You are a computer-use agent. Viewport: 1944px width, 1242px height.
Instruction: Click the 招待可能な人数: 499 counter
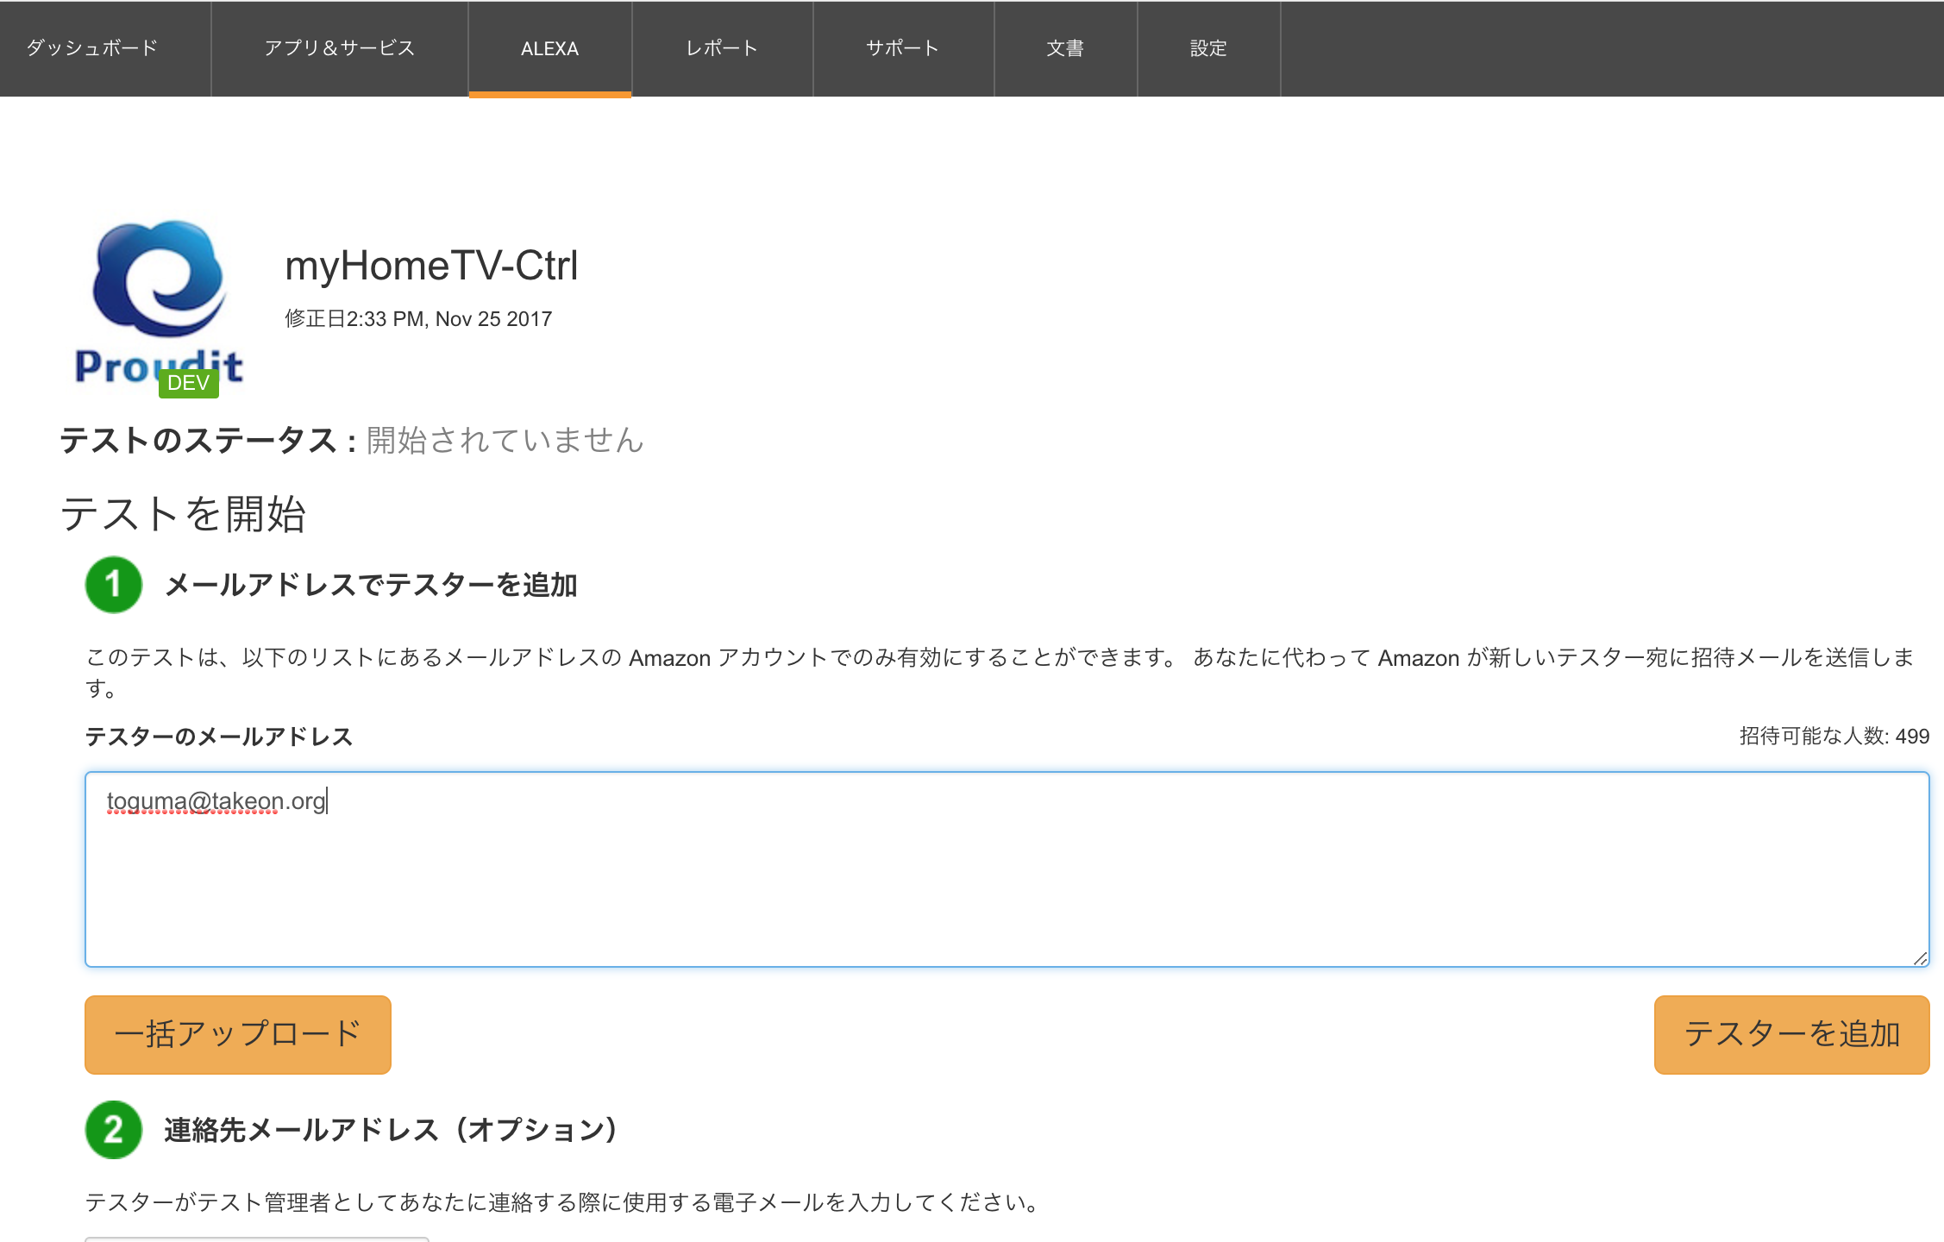point(1834,737)
